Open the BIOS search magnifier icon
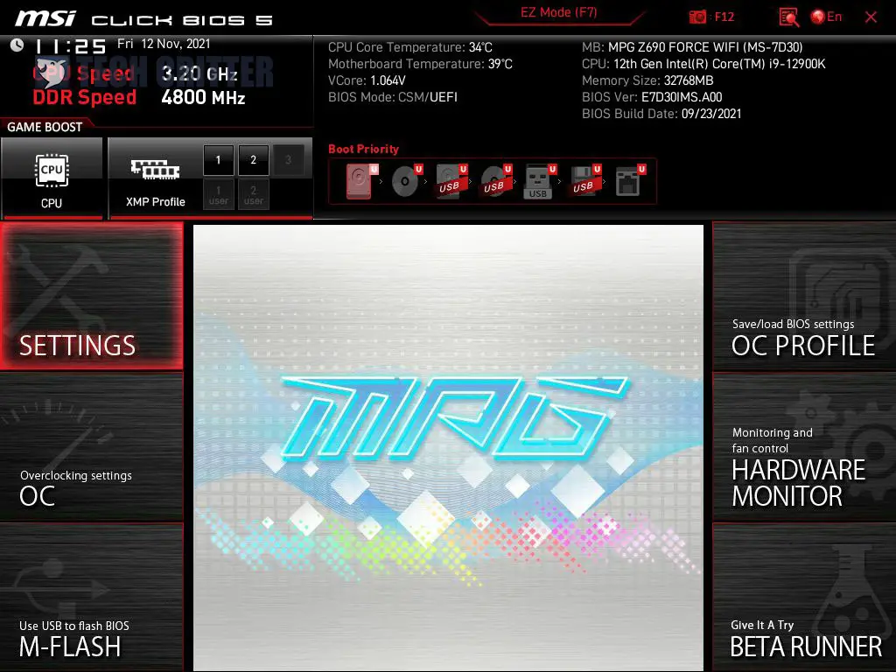 coord(788,17)
